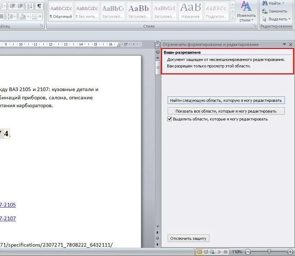The width and height of the screenshot is (295, 256).
Task: Open the task pane options dropdown arrow
Action: coord(284,44)
